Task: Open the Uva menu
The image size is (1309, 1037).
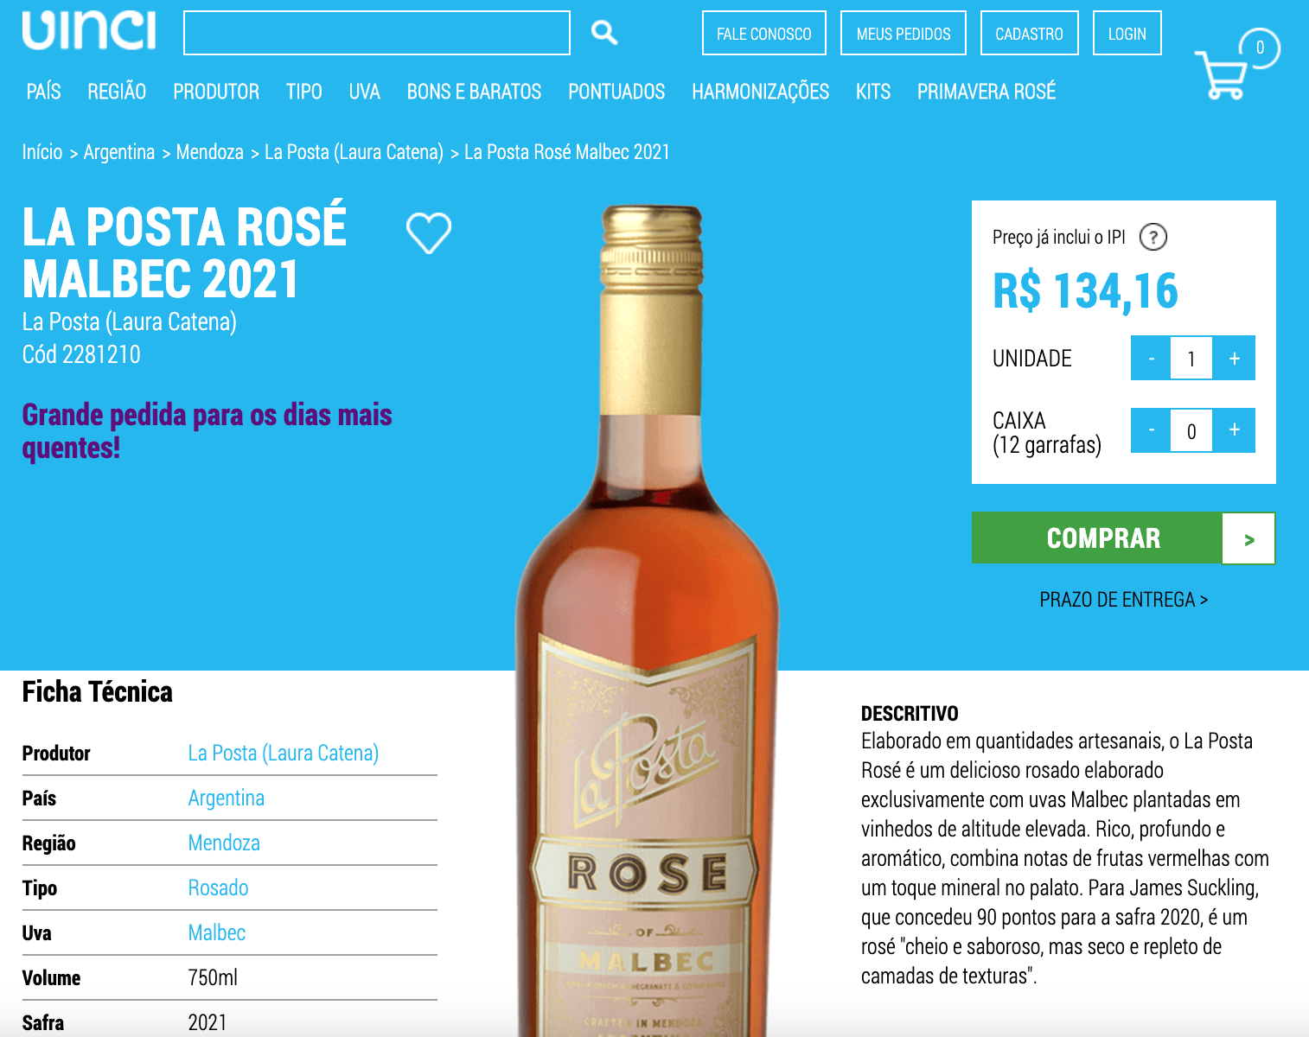Action: point(365,92)
